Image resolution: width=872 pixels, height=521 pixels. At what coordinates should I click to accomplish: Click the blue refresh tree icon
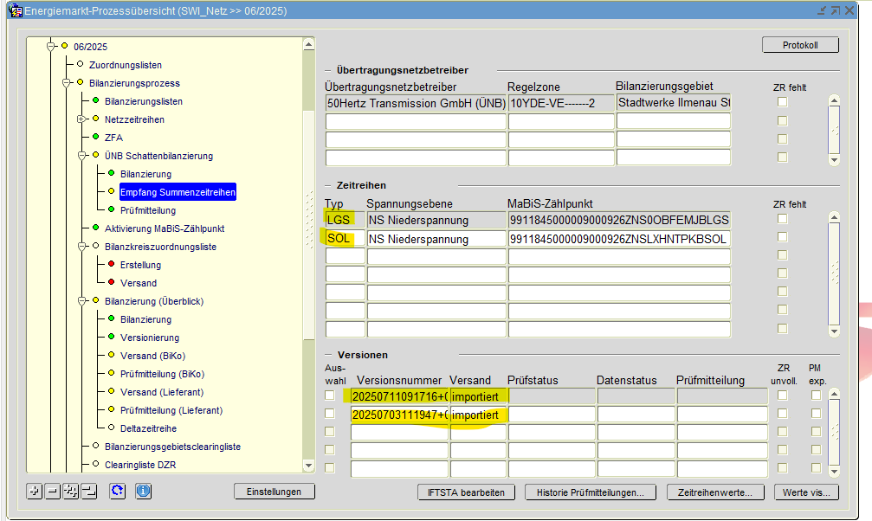[x=118, y=492]
